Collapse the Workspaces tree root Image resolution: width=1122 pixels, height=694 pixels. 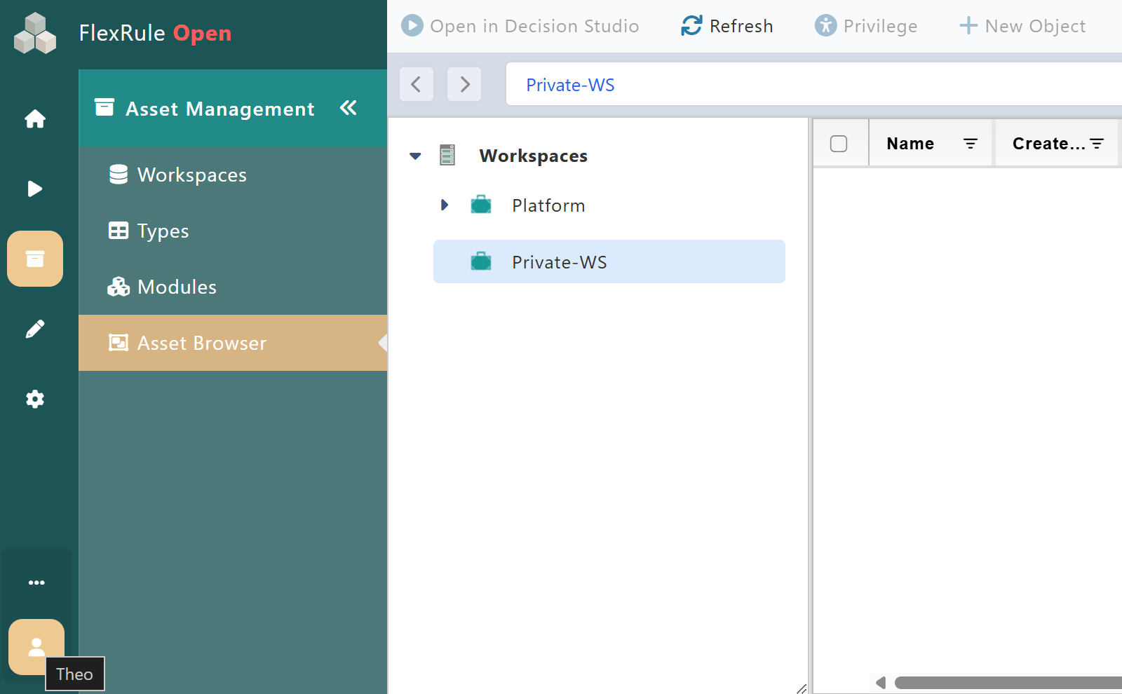tap(415, 156)
